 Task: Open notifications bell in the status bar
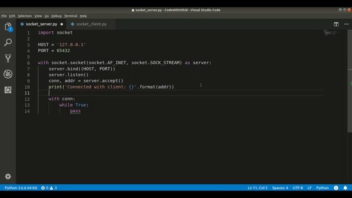point(345,188)
